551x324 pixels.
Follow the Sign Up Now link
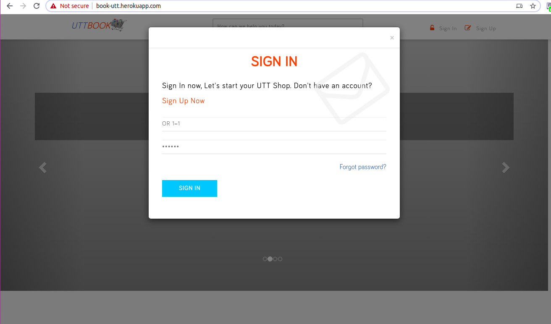coord(184,101)
